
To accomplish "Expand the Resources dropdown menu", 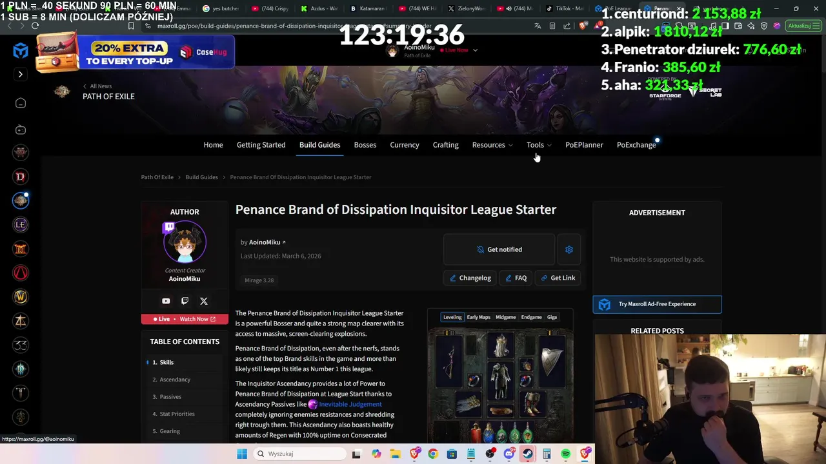I will 492,145.
